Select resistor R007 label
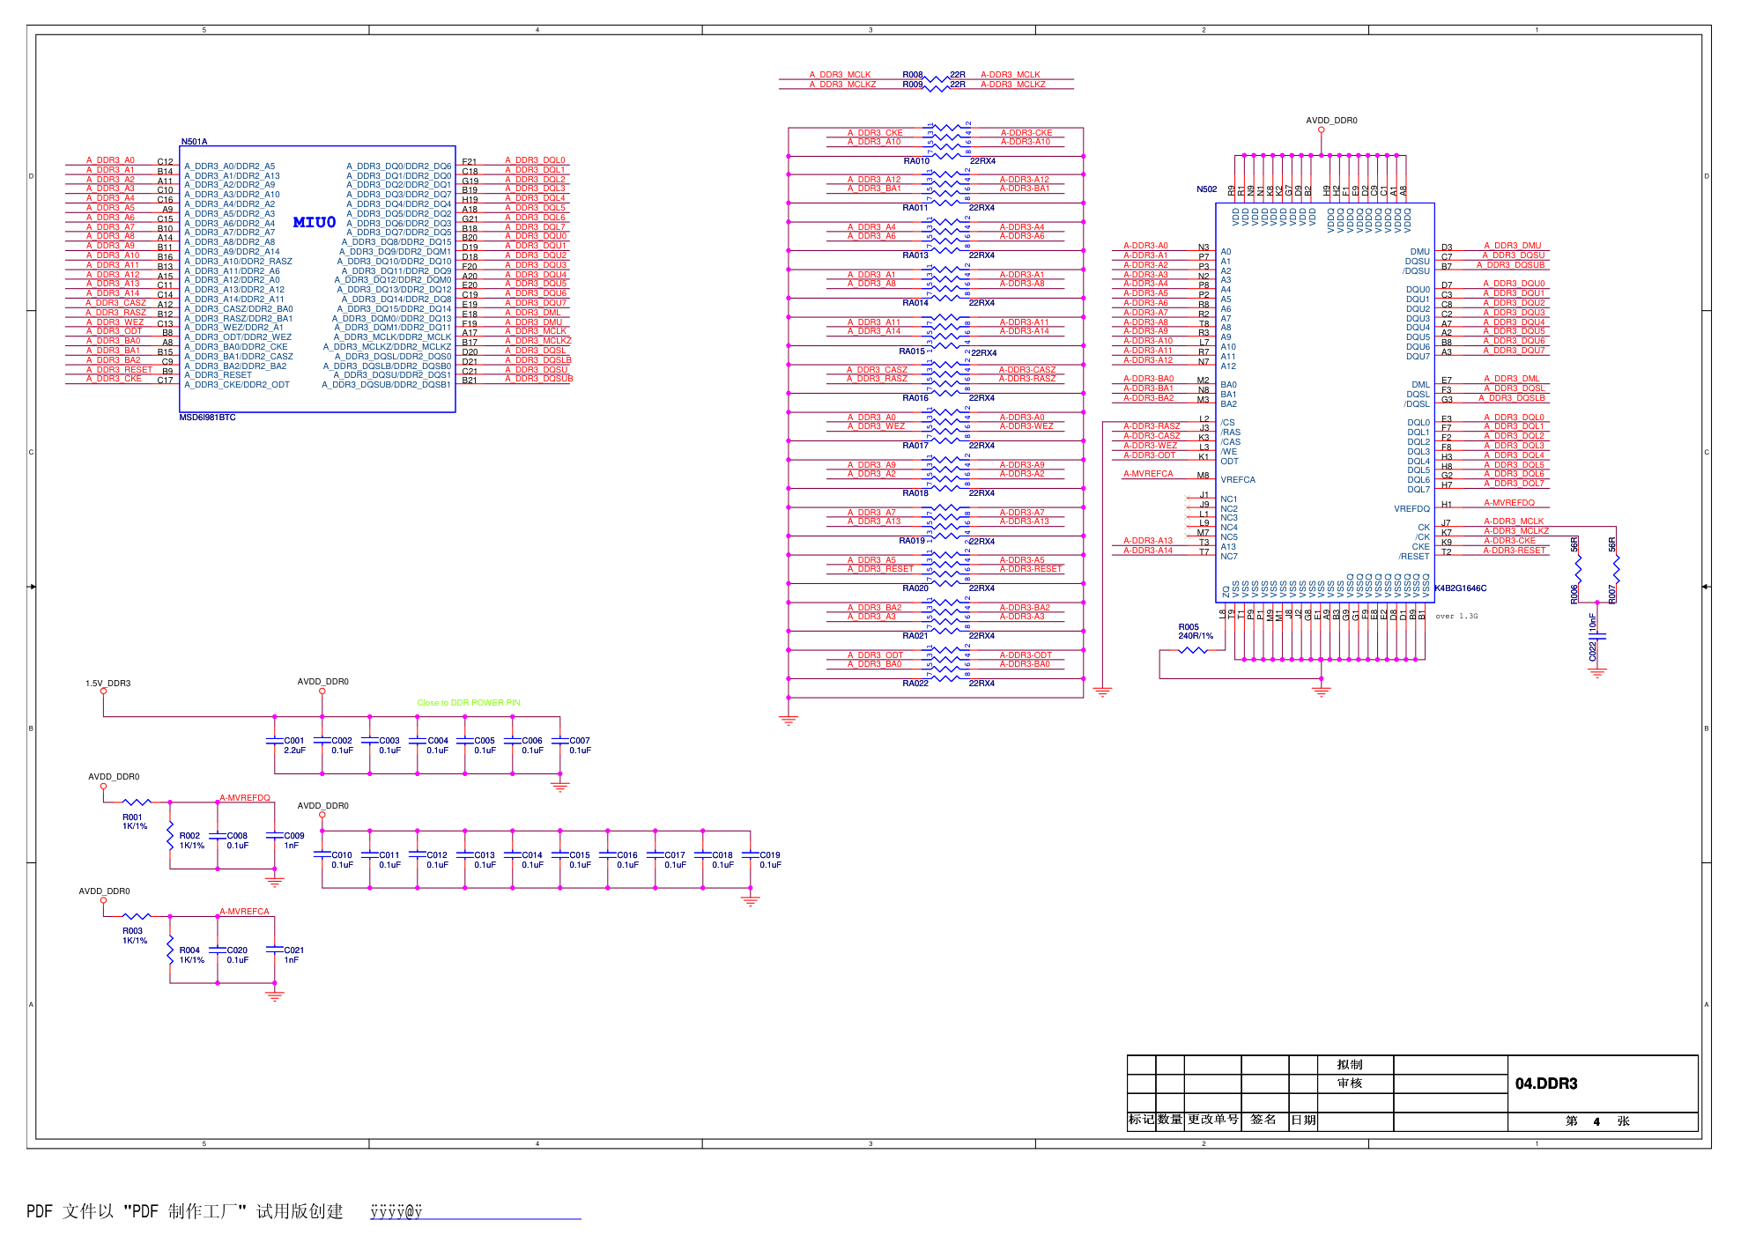The height and width of the screenshot is (1235, 1748). click(1612, 595)
